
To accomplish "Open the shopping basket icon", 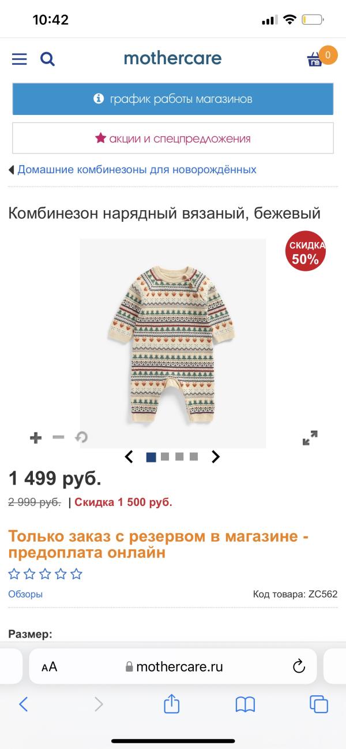I will pyautogui.click(x=315, y=59).
